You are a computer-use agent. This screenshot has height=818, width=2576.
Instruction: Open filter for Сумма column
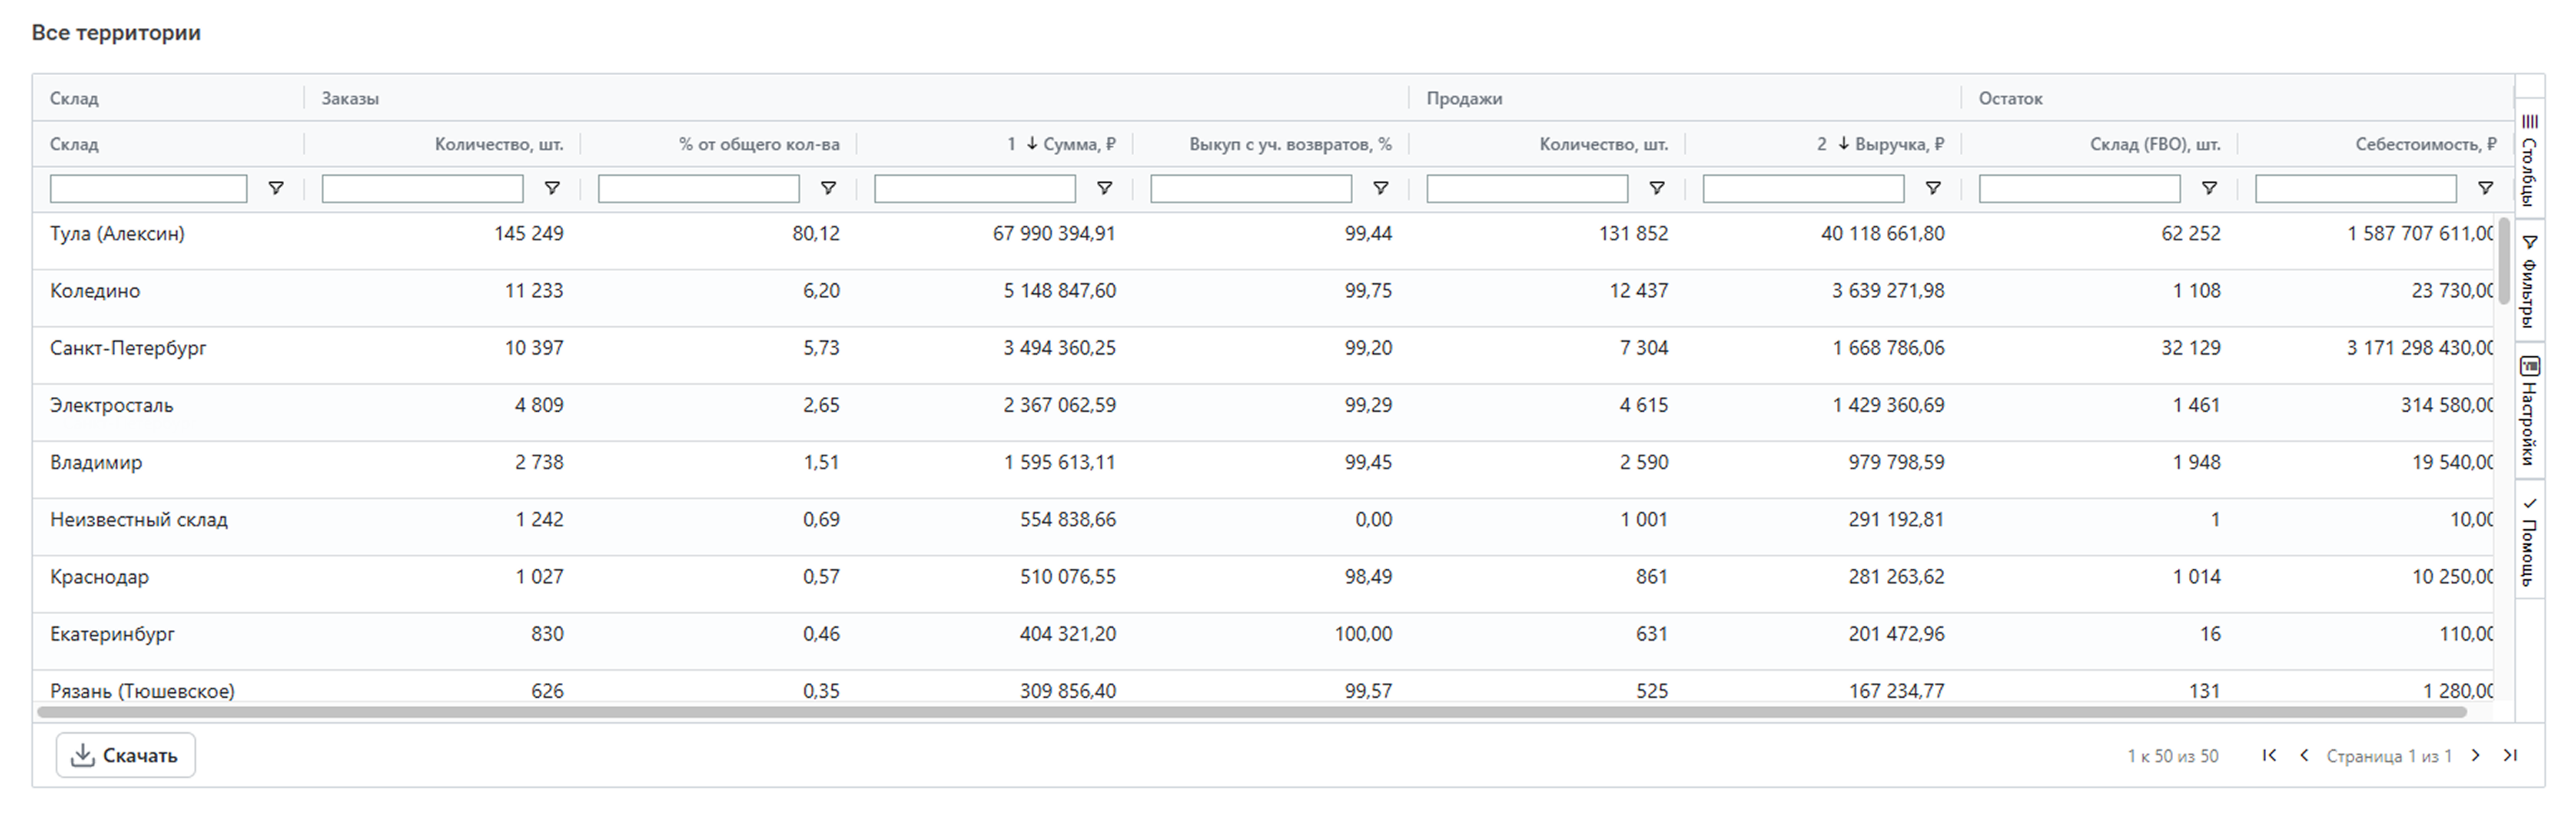click(1104, 188)
